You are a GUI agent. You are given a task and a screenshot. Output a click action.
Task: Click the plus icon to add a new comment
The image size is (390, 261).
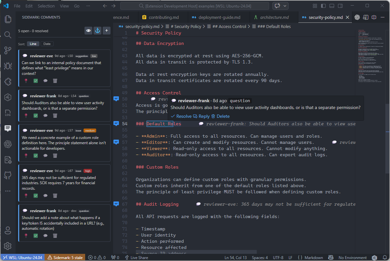pos(107,30)
